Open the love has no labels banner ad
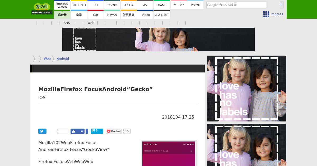The image size is (317, 166). tap(158, 40)
